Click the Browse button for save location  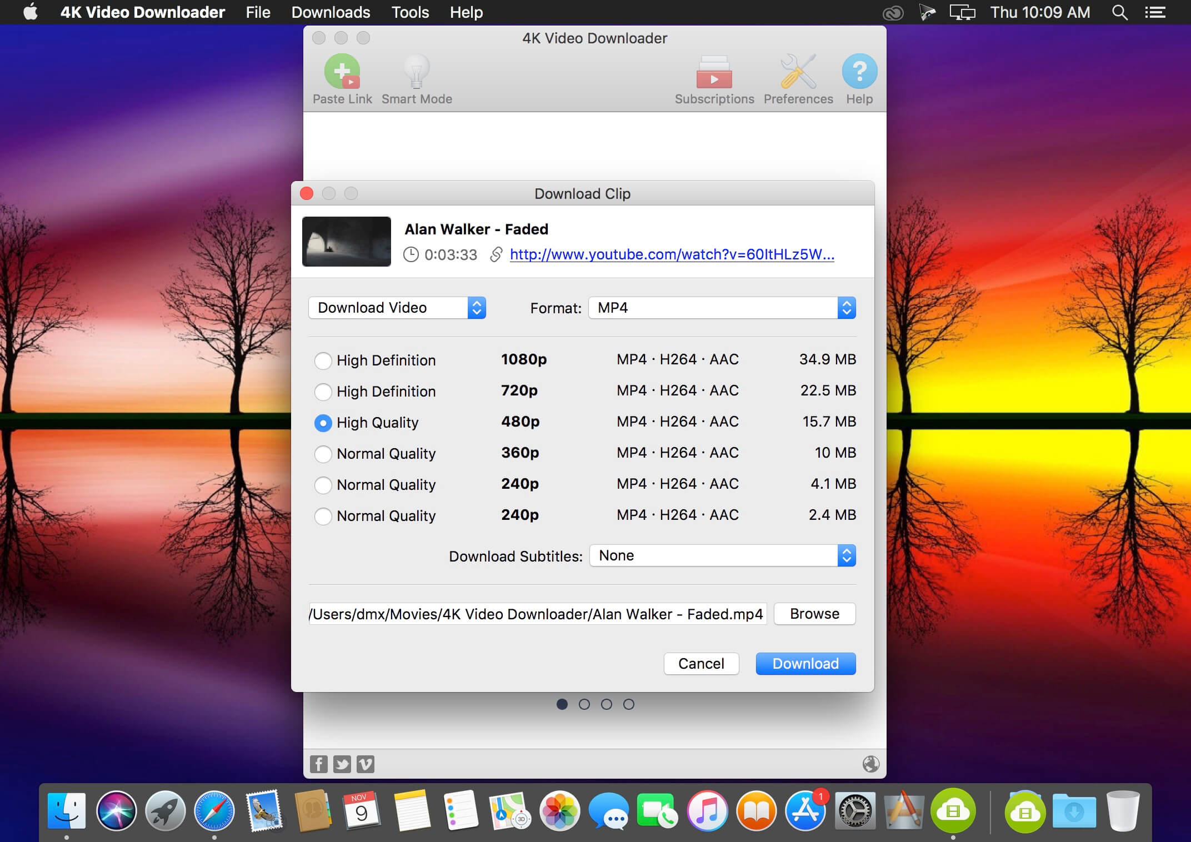click(x=813, y=613)
